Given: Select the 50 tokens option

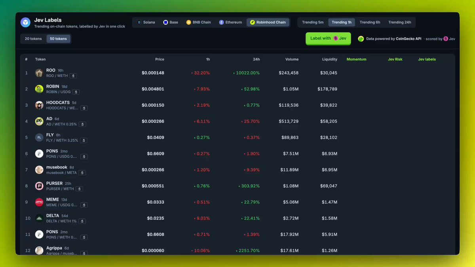Looking at the screenshot, I should (x=59, y=39).
